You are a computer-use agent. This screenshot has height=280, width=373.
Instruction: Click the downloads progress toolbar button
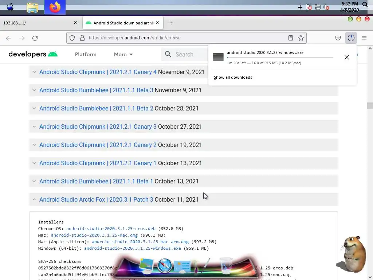[x=351, y=38]
